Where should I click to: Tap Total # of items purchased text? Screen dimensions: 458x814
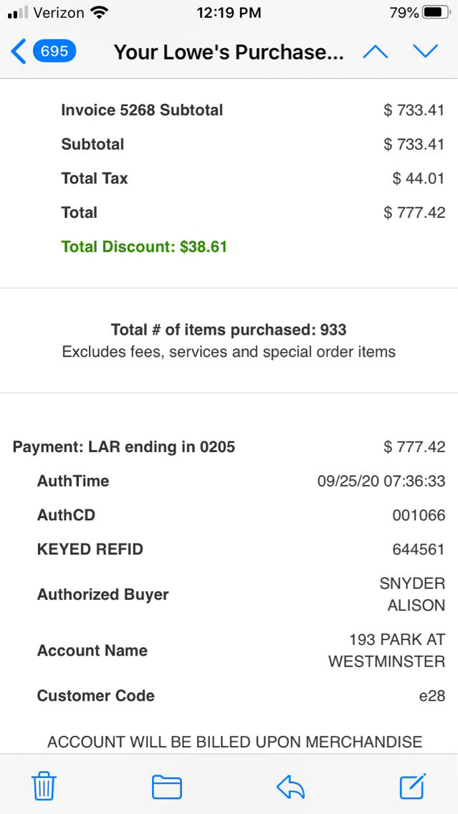(229, 330)
